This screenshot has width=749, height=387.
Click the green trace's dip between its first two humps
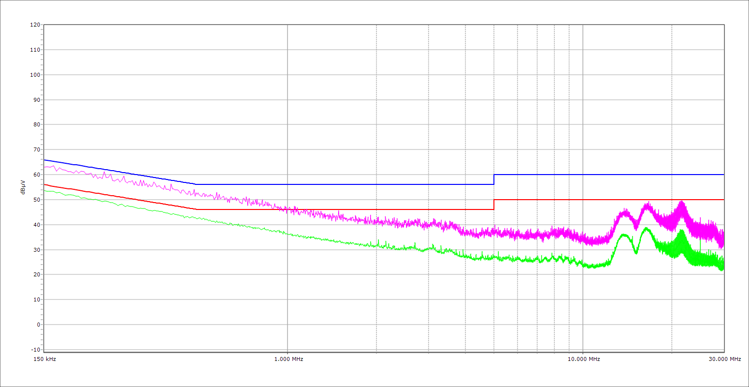(x=636, y=253)
